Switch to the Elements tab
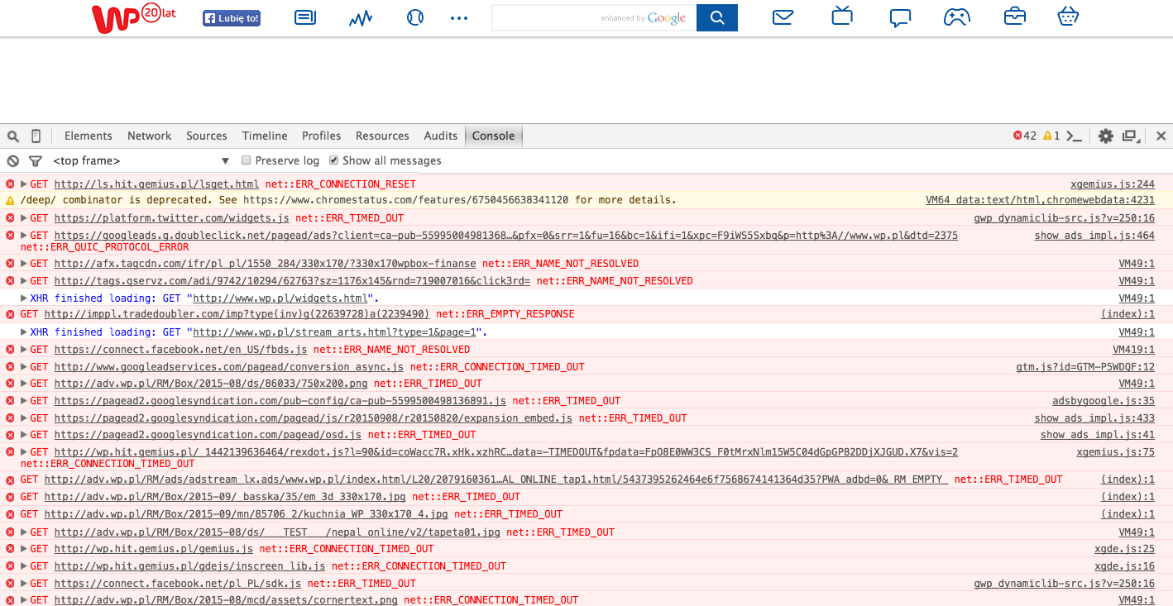Image resolution: width=1173 pixels, height=606 pixels. point(88,136)
